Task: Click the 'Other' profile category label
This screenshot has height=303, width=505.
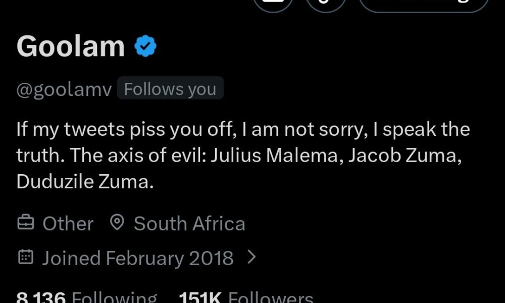Action: coord(68,224)
